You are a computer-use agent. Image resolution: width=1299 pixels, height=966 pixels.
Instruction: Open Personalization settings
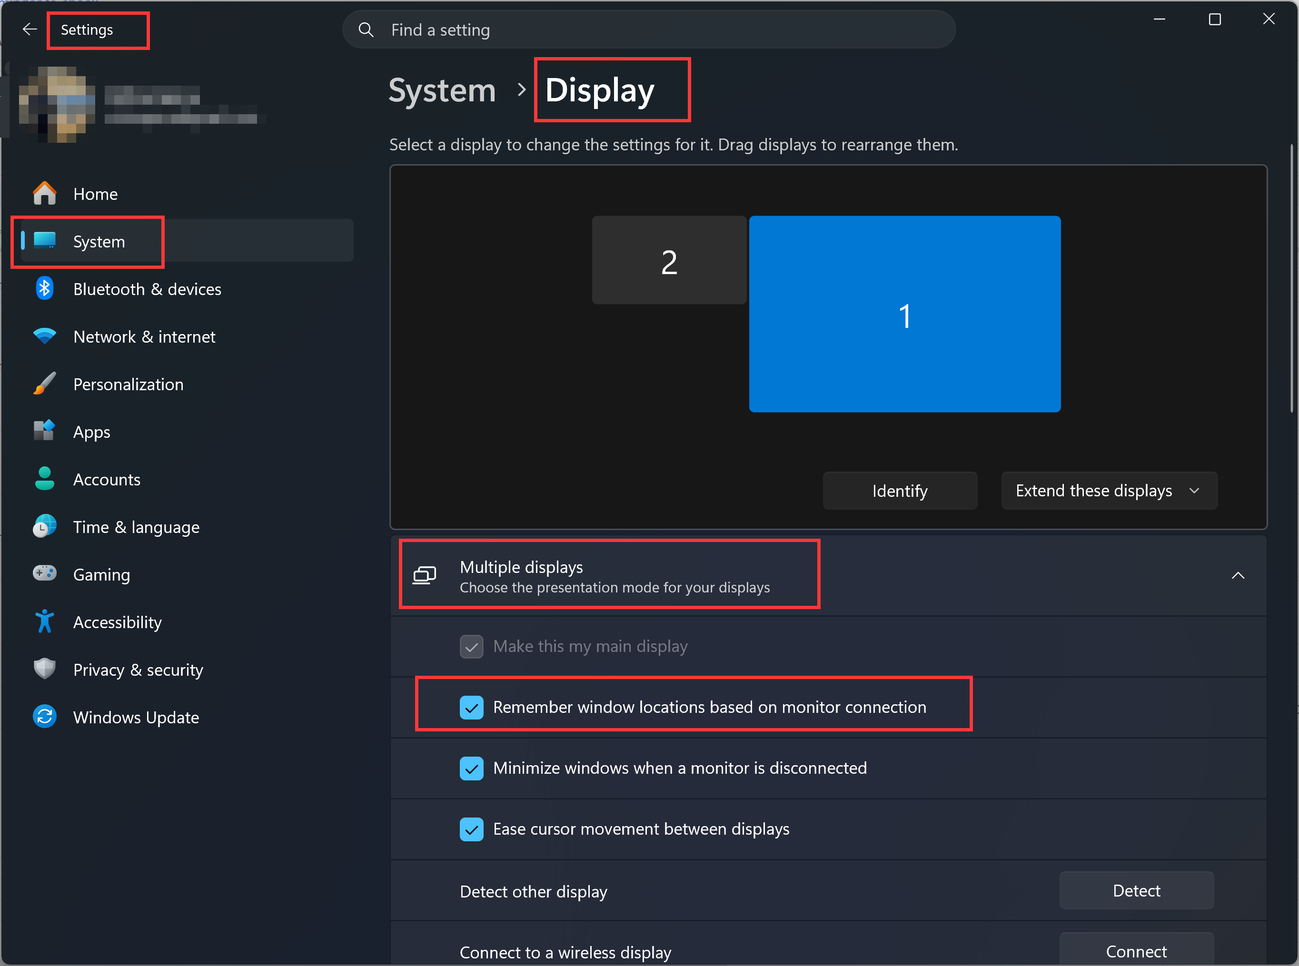click(187, 384)
